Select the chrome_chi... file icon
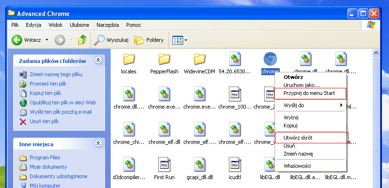The height and width of the screenshot is (188, 389). tap(129, 129)
